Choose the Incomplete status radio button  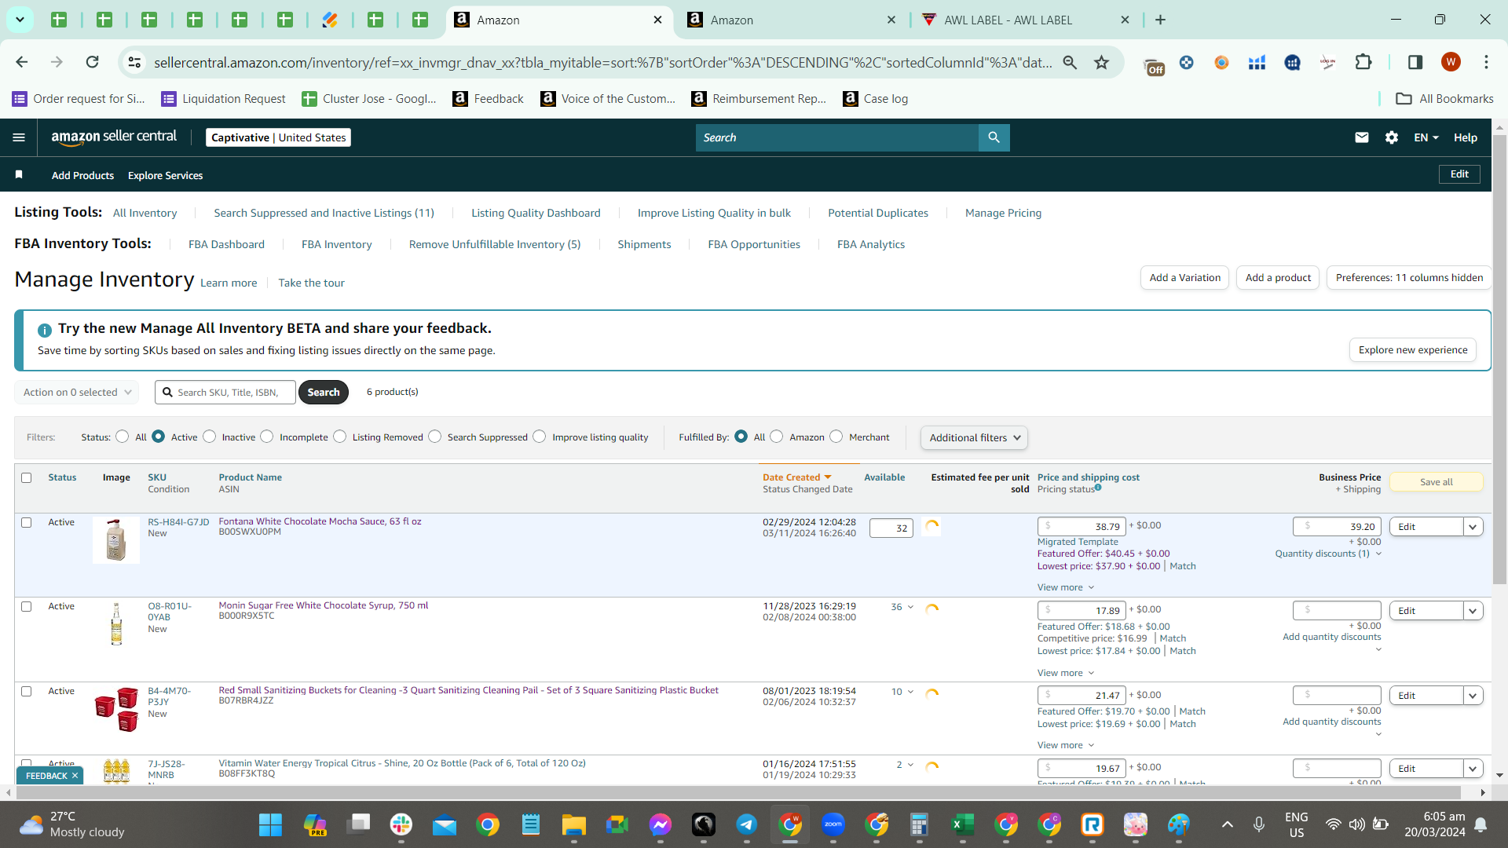[267, 437]
